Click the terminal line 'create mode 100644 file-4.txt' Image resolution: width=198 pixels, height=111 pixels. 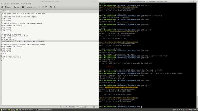pos(112,79)
